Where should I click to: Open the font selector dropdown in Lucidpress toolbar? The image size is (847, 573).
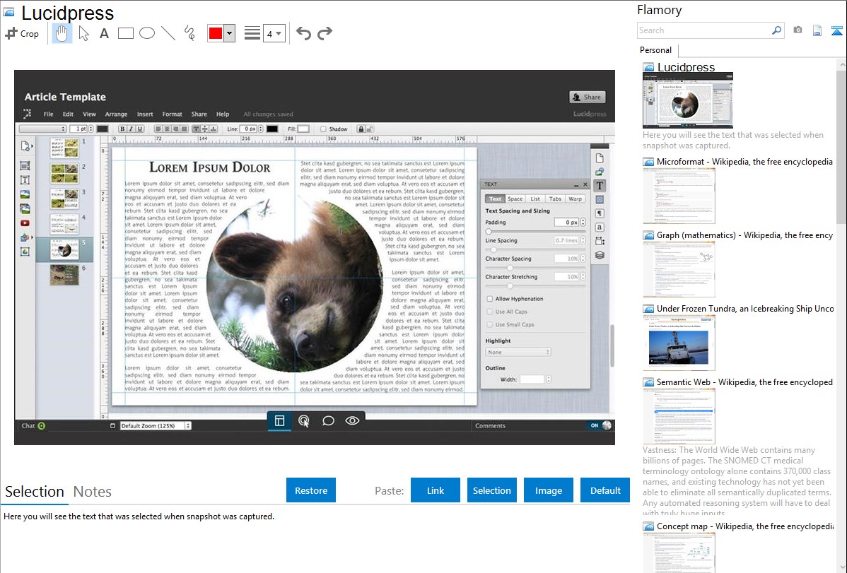[42, 129]
